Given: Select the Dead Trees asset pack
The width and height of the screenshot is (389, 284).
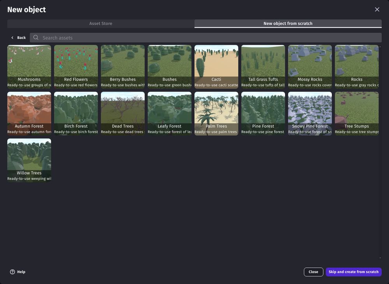Looking at the screenshot, I should tap(123, 114).
